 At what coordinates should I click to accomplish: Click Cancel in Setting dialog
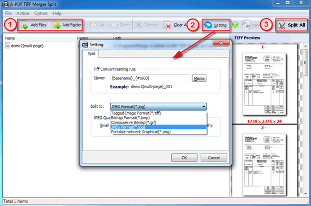(214, 157)
